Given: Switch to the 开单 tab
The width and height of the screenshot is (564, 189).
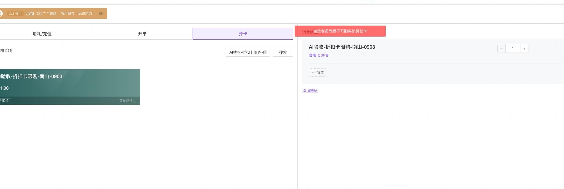Looking at the screenshot, I should [x=142, y=34].
